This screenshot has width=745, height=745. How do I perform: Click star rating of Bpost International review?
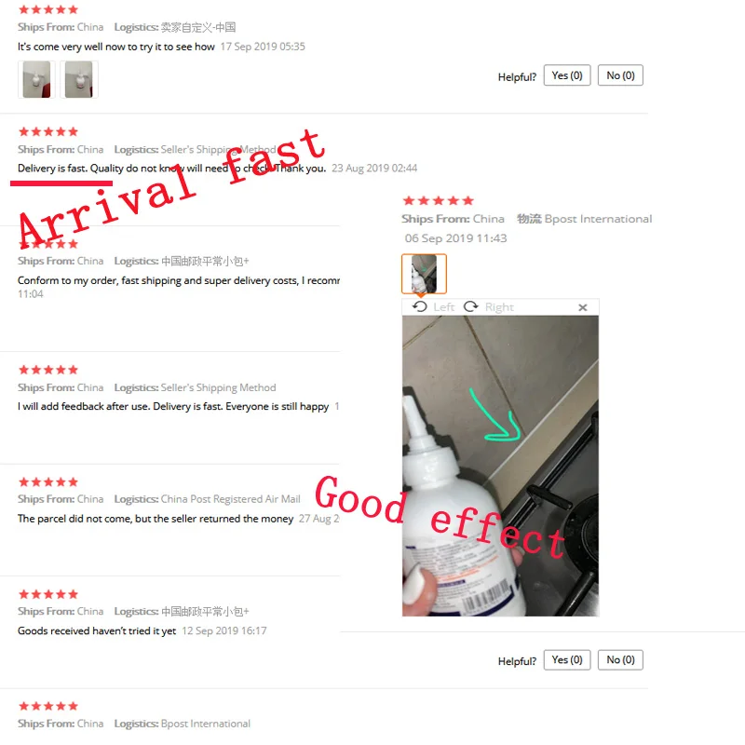point(438,200)
